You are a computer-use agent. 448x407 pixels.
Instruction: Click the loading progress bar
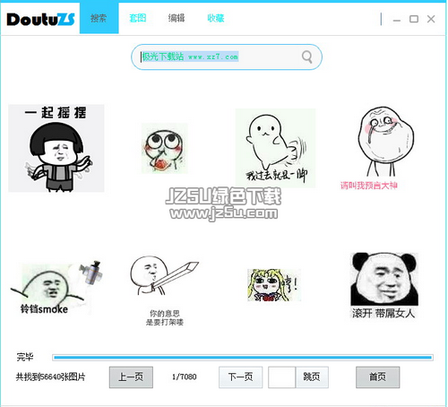coord(243,358)
